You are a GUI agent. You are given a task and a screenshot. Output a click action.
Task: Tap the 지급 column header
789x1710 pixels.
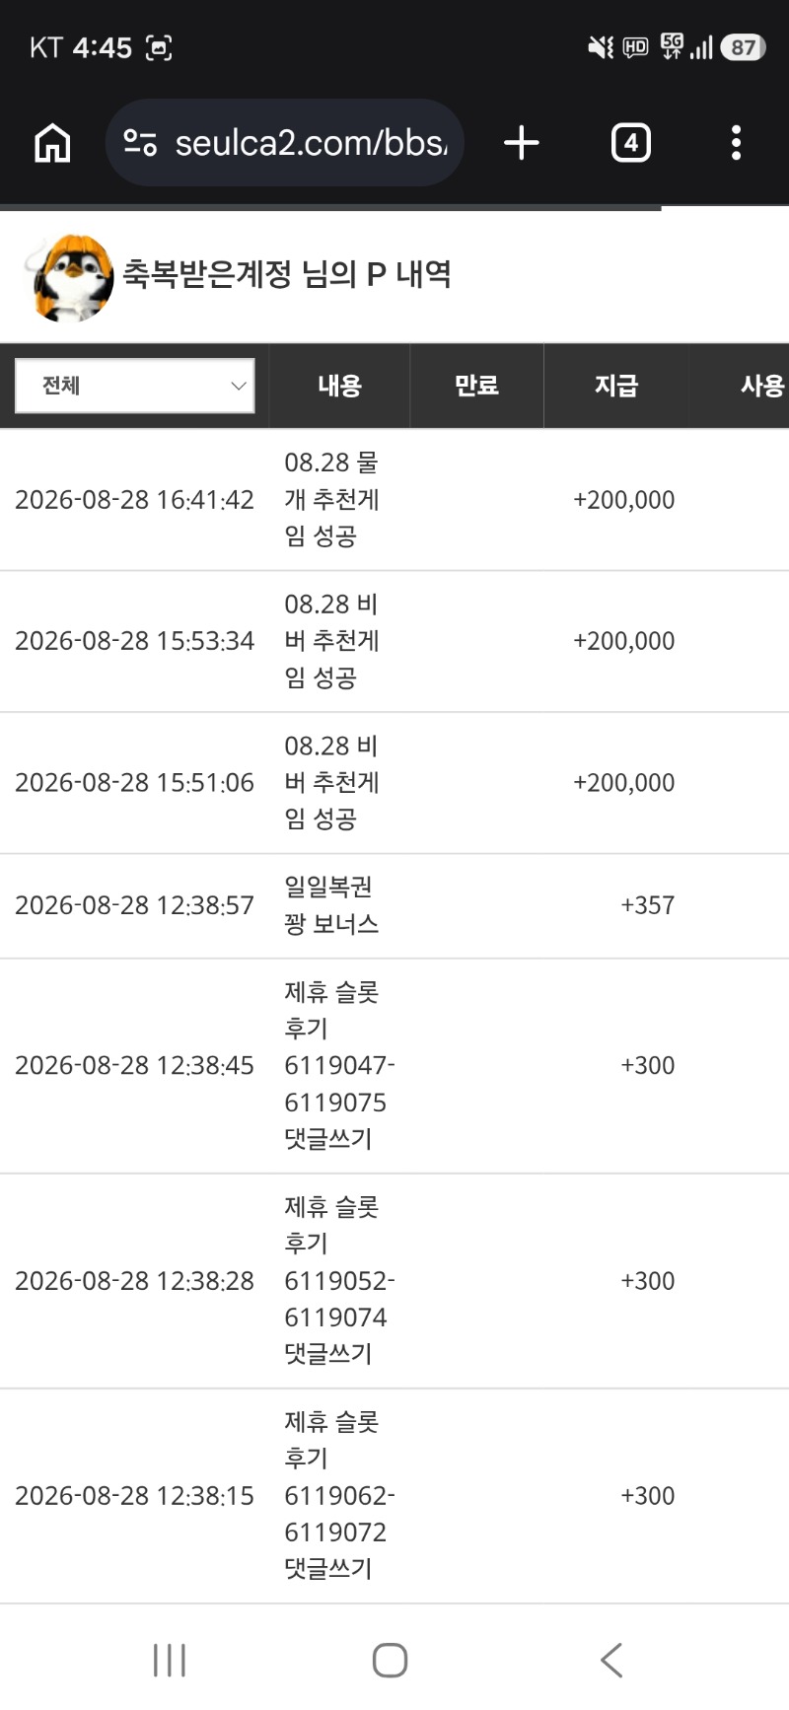(615, 386)
